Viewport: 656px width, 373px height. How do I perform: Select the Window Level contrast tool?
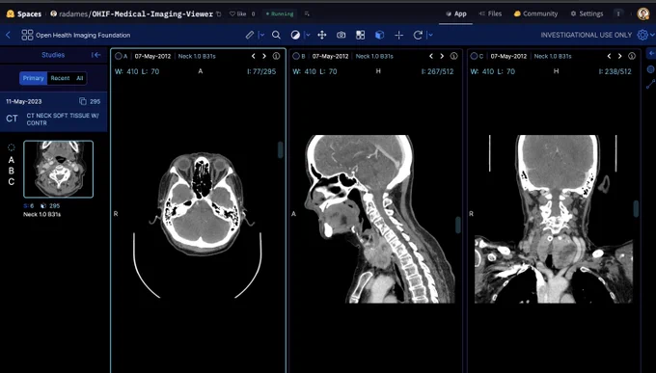pos(295,35)
